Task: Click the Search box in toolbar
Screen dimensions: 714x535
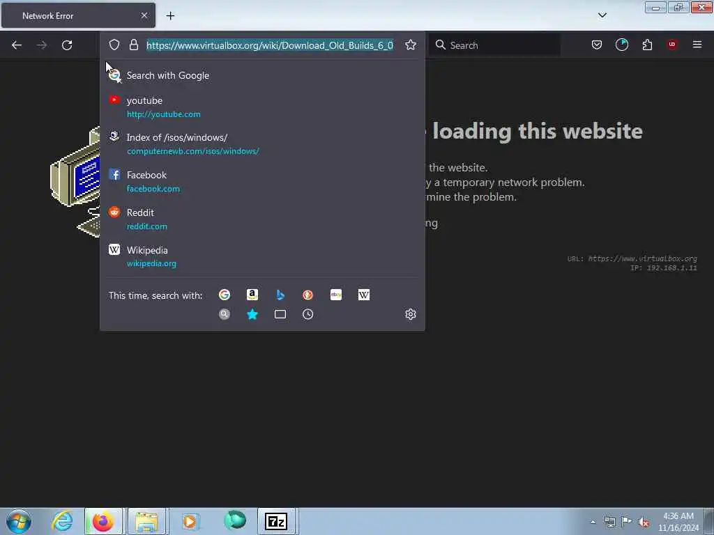Action: (x=495, y=45)
